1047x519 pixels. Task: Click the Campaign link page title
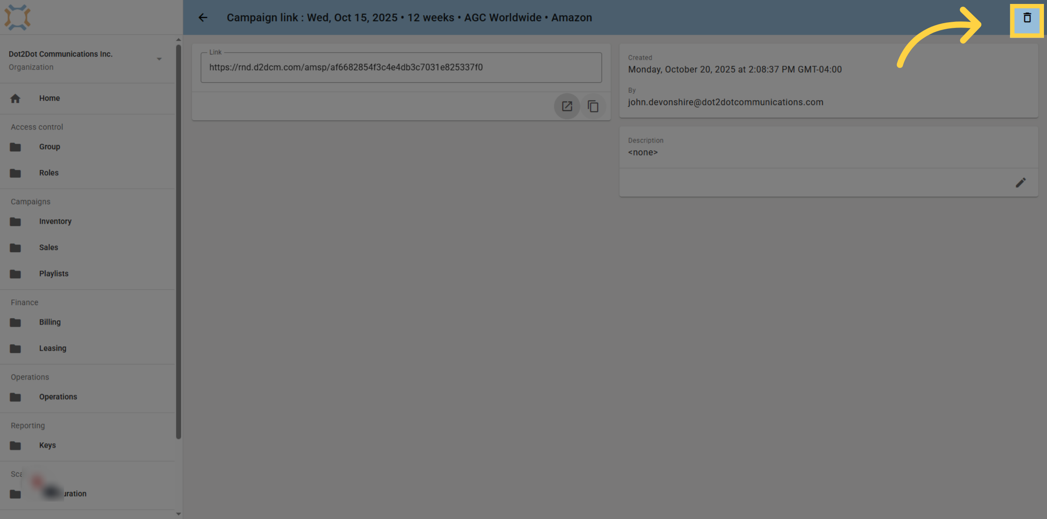[x=409, y=18]
